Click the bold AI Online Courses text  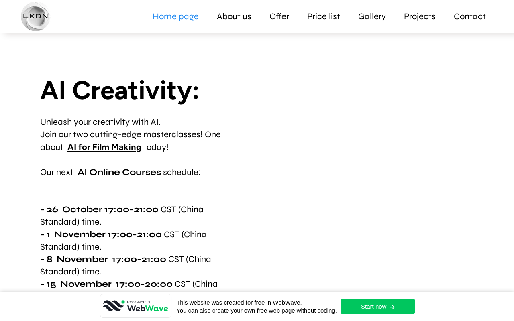(119, 172)
